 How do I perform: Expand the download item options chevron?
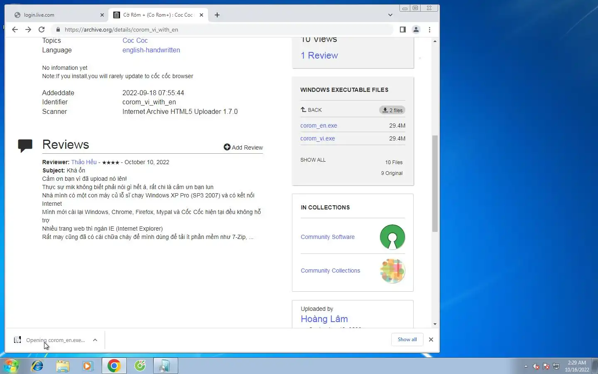pyautogui.click(x=95, y=340)
